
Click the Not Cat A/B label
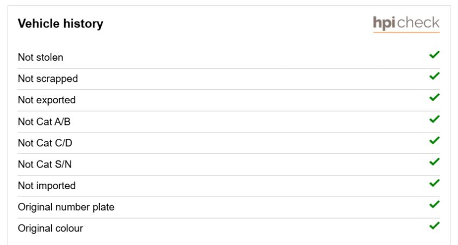[44, 122]
